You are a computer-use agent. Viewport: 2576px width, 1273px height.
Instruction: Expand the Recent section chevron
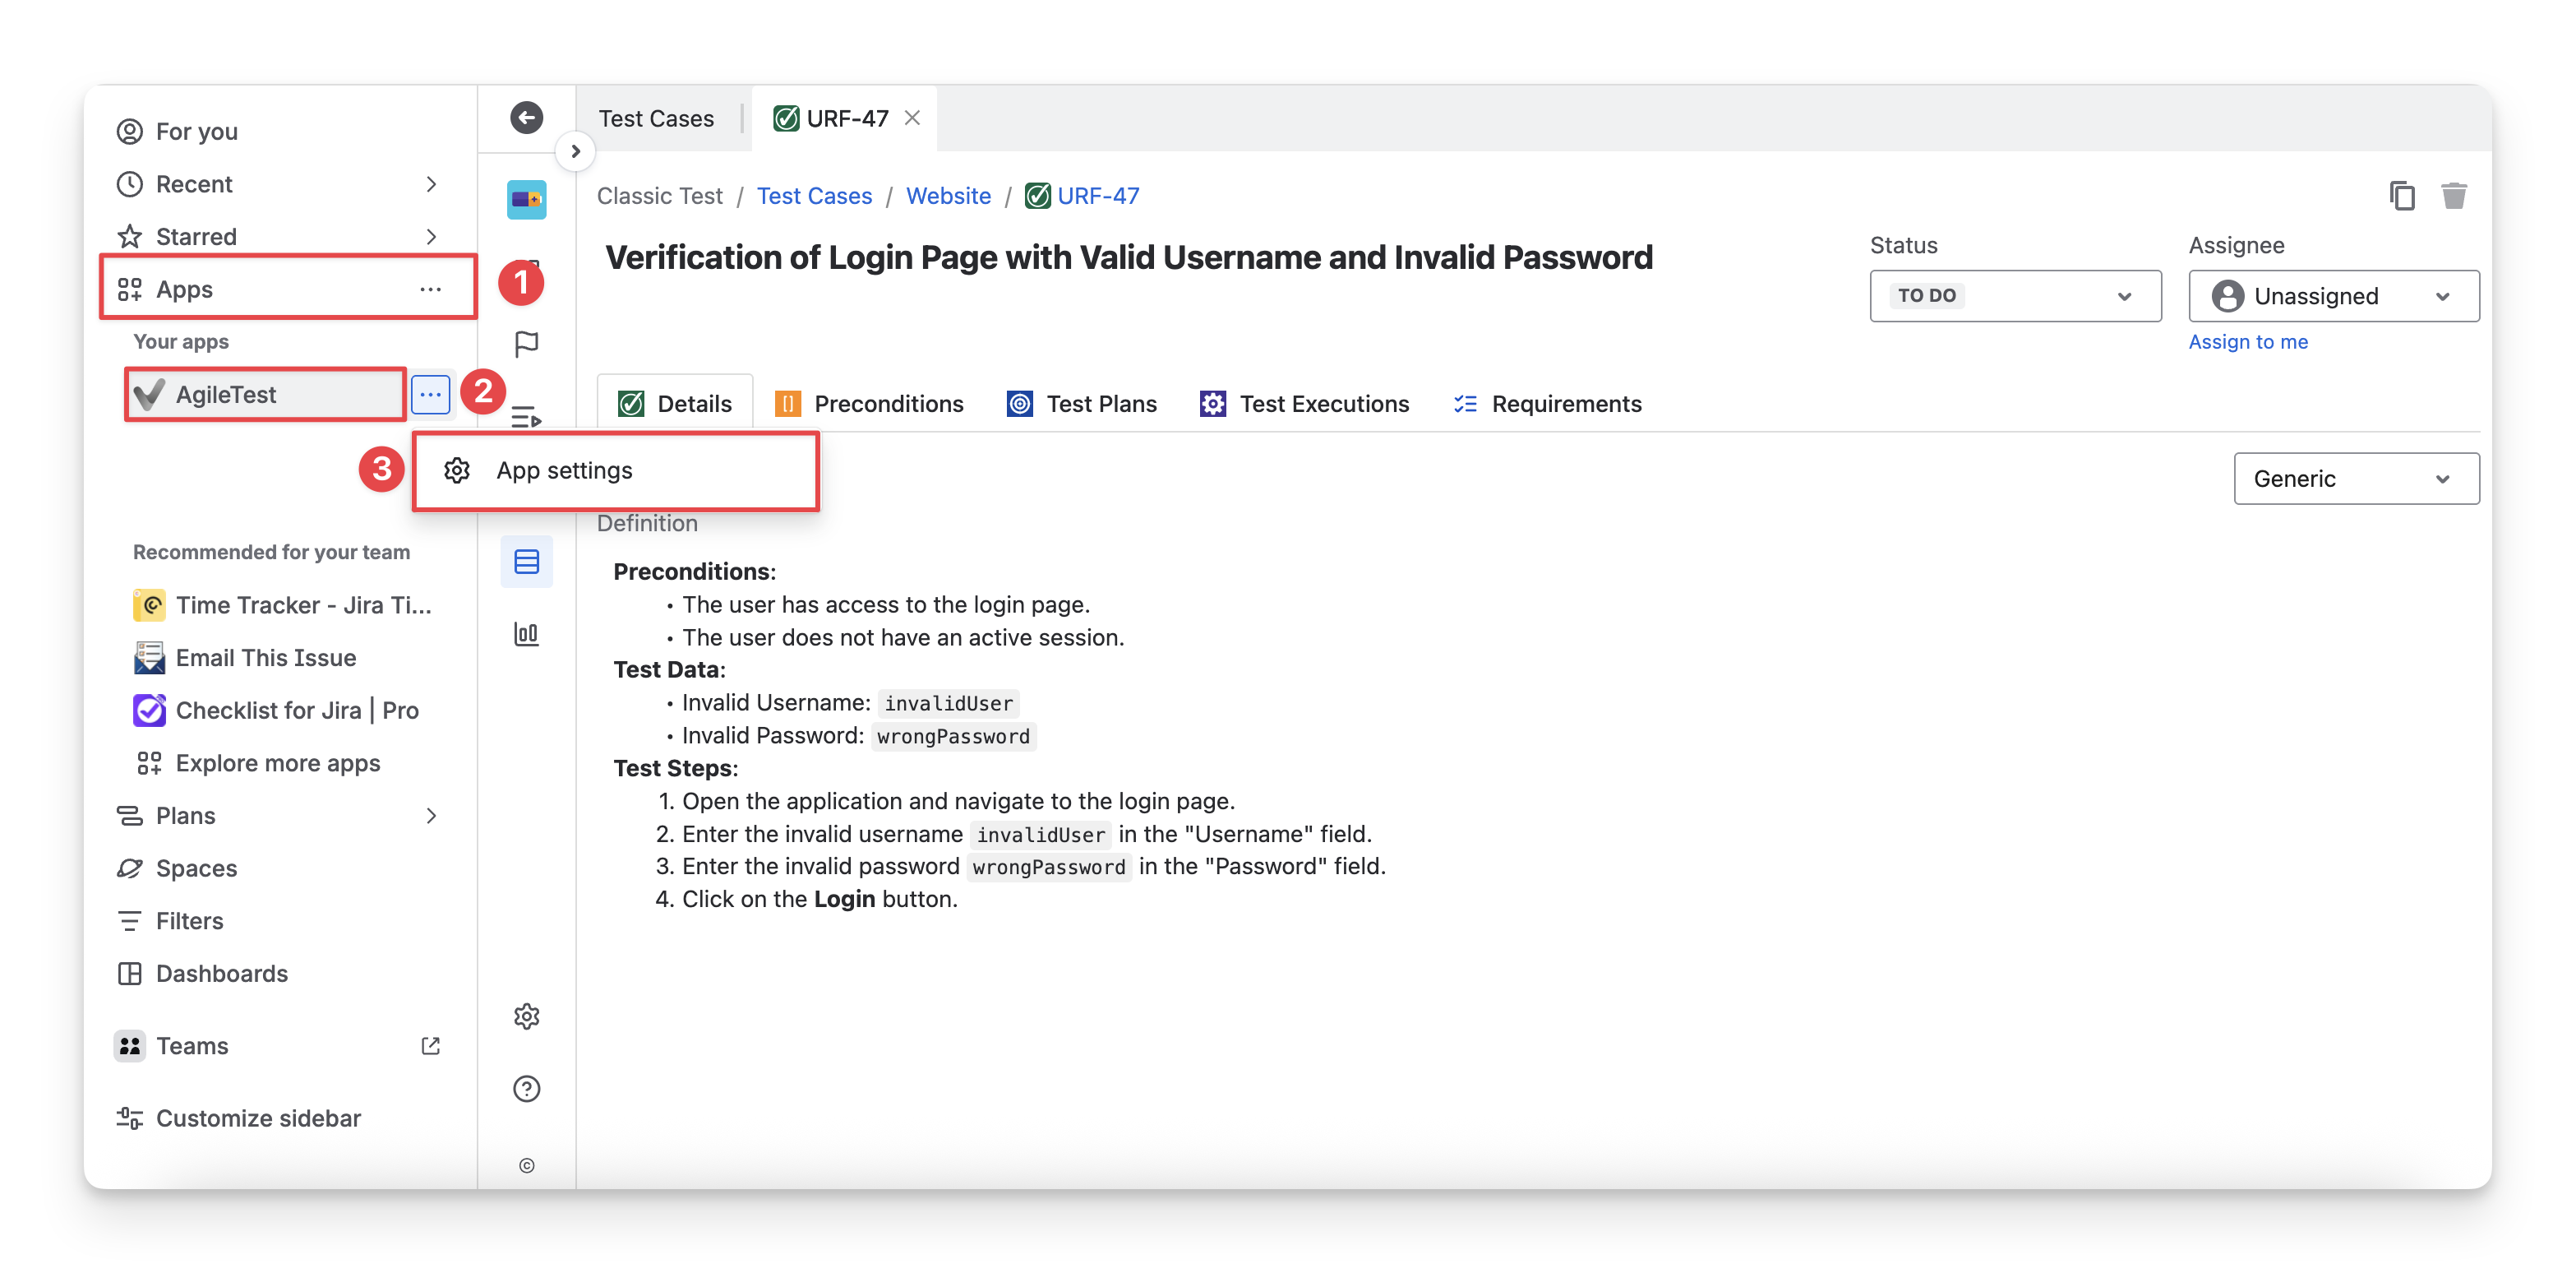click(x=431, y=184)
